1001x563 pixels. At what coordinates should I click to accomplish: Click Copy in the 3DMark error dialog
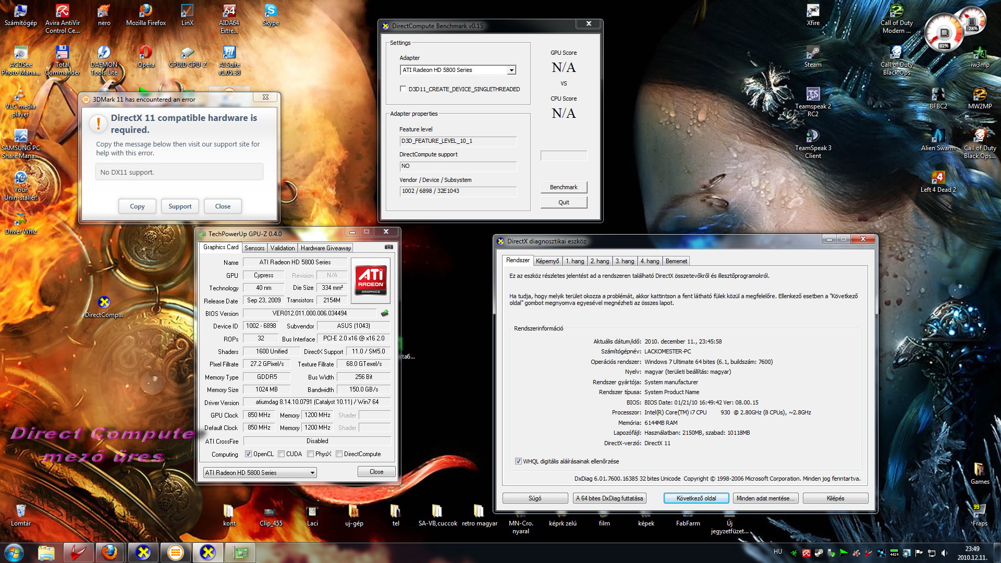(x=137, y=206)
